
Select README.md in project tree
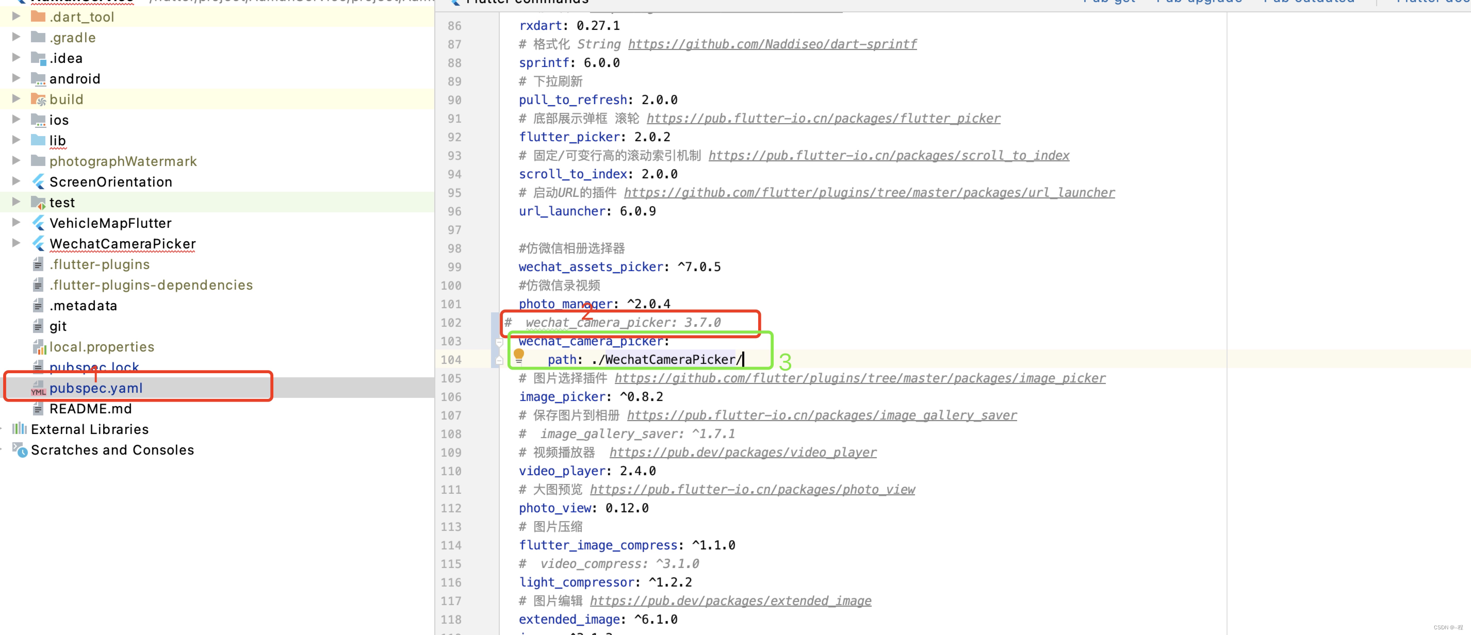point(91,409)
